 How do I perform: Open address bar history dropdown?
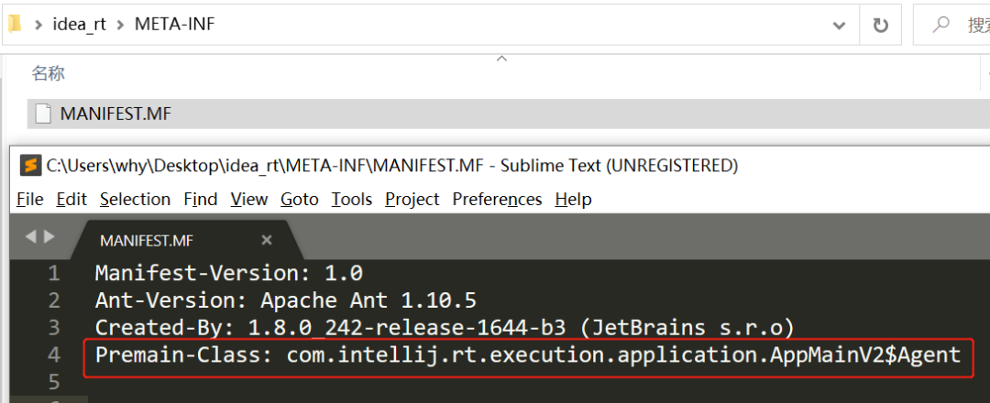point(839,26)
